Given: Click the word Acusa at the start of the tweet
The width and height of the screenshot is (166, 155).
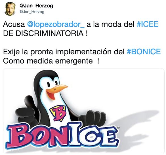Looking at the screenshot, I should (14, 24).
